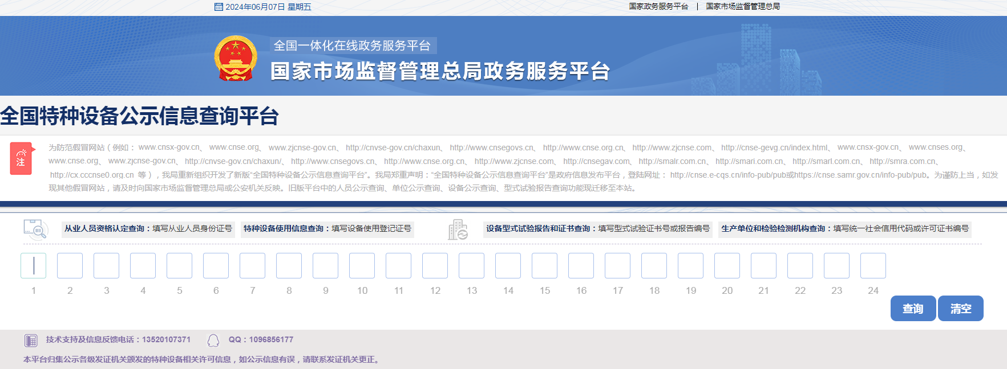
Task: Click the QQ penguin icon
Action: coord(213,341)
